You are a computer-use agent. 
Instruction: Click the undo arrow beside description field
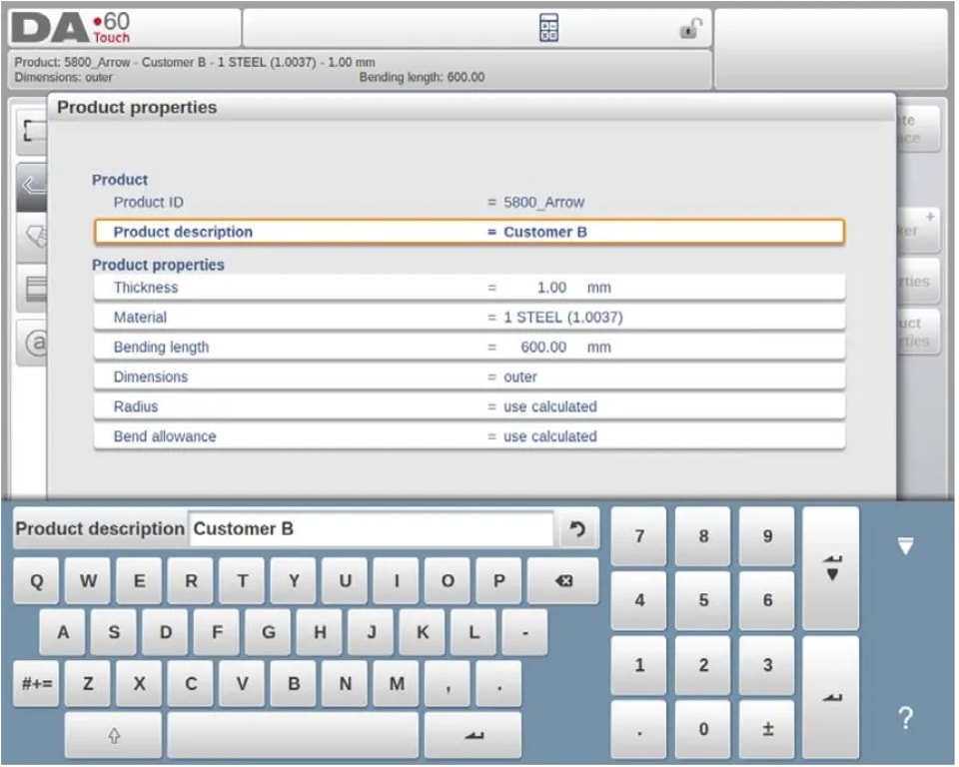click(577, 529)
